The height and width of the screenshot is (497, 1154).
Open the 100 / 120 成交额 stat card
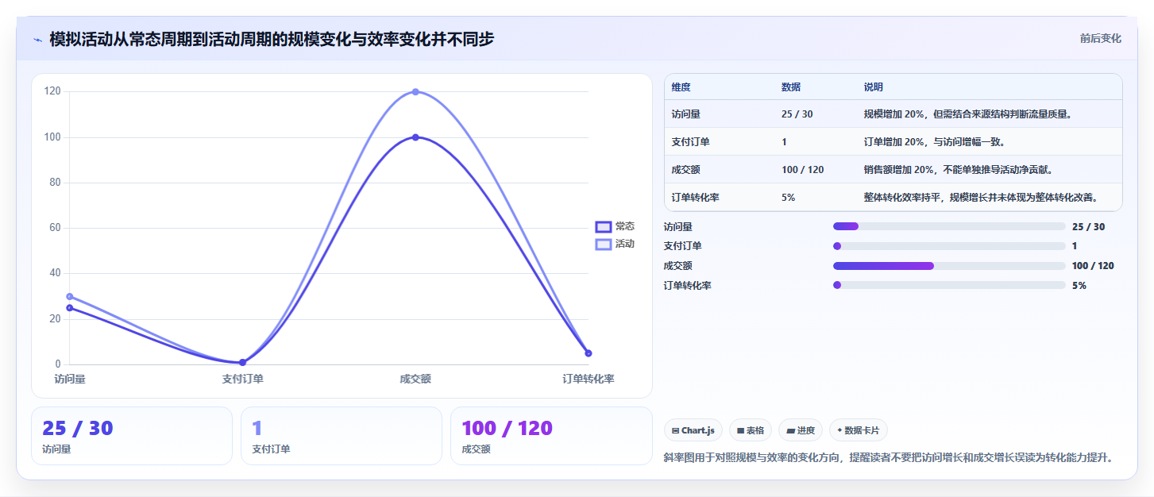point(551,436)
